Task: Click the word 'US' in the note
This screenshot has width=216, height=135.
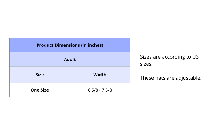Action: (195, 57)
